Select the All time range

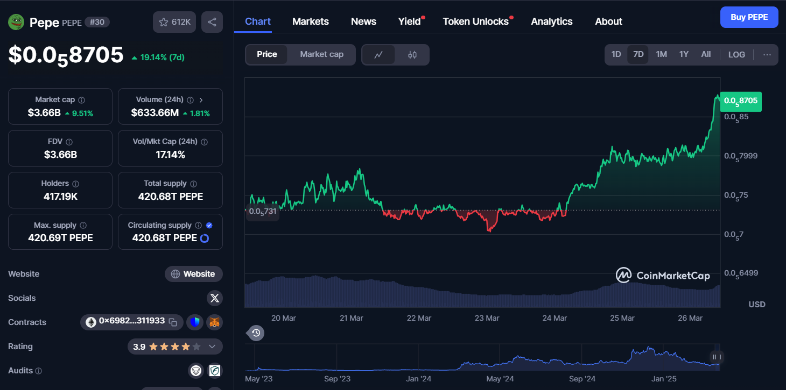pyautogui.click(x=706, y=54)
